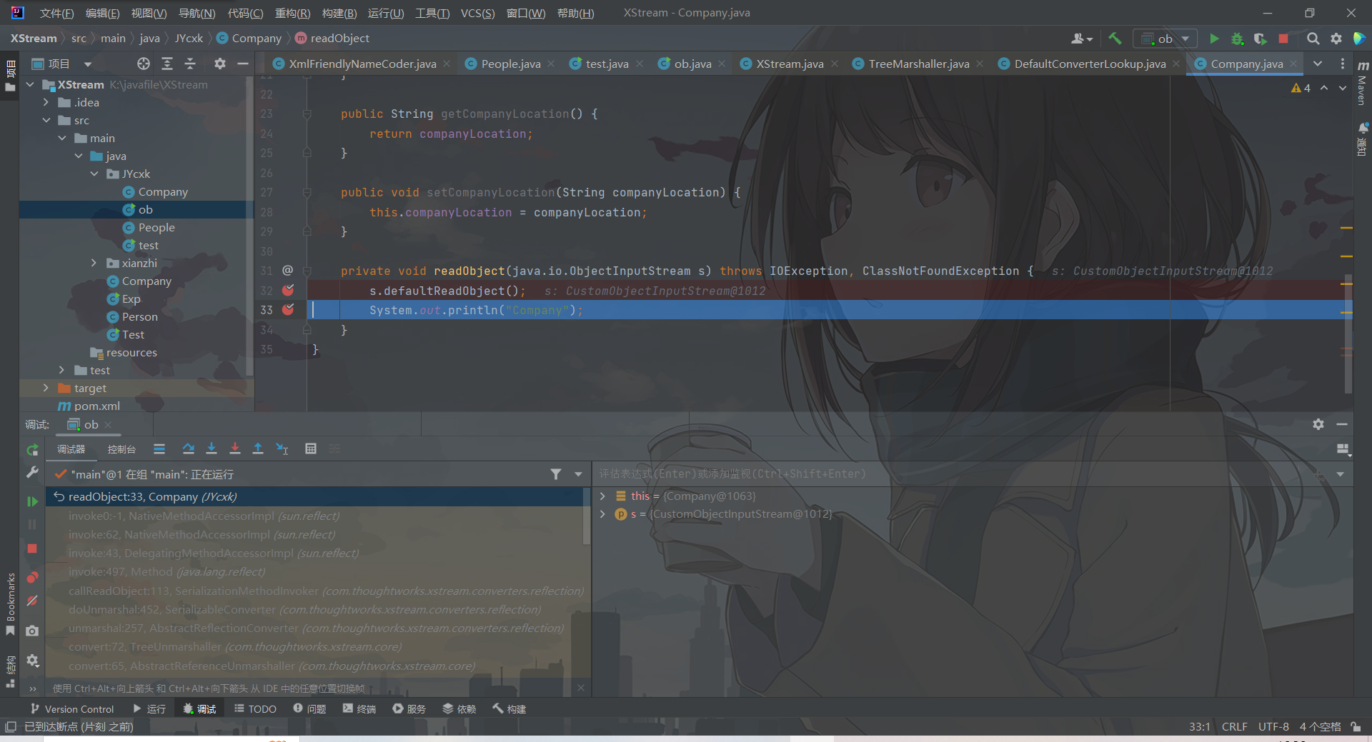Expand variable 's' CustomObjectInputStream

pyautogui.click(x=602, y=514)
